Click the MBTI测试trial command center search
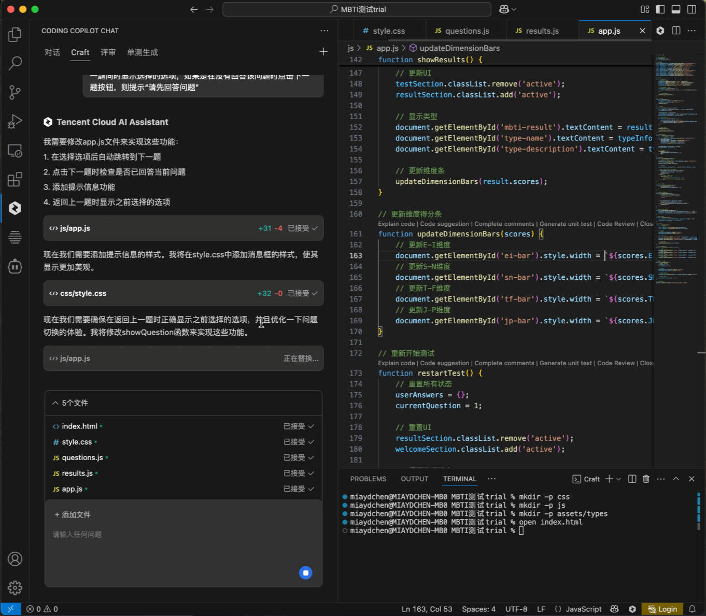706x616 pixels. pos(357,9)
